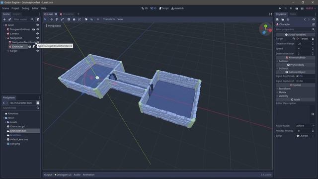318x179 pixels.
Task: Attach a script via the Scene dock script icon
Action: (x=38, y=19)
